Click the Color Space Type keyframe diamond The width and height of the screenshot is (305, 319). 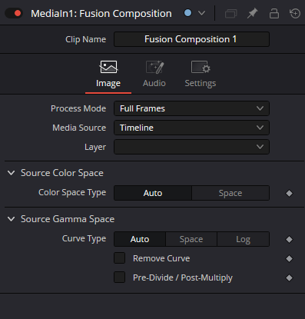click(x=289, y=194)
